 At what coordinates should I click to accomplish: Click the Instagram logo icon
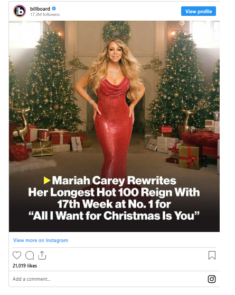[x=212, y=279]
